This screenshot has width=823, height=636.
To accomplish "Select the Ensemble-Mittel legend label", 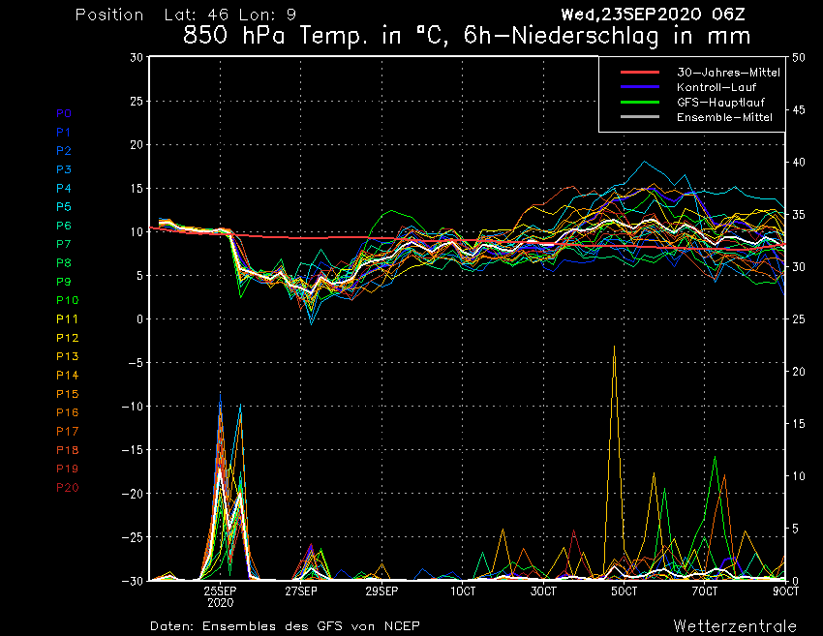I will pos(724,117).
